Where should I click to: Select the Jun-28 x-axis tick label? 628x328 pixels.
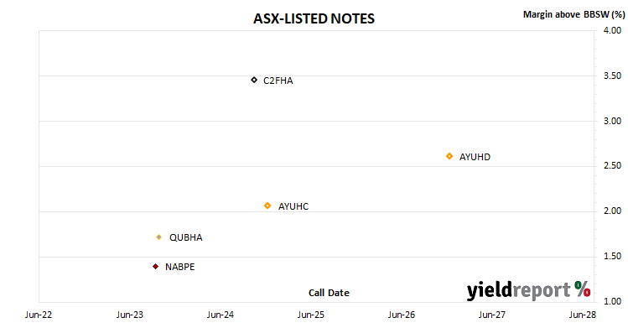[x=583, y=315]
